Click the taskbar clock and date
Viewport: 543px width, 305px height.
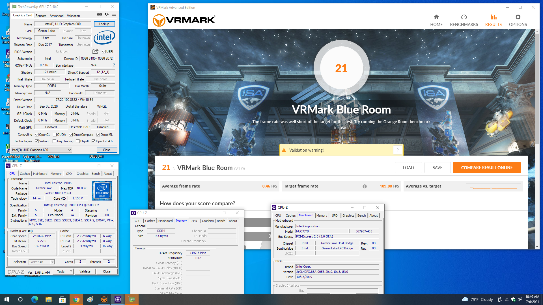[x=532, y=299]
